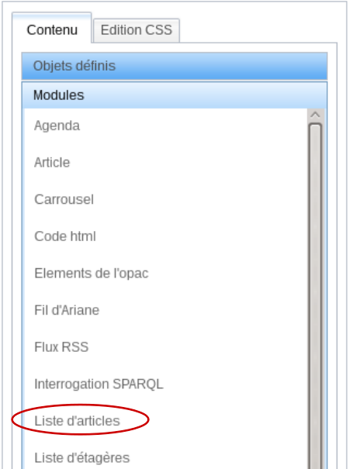
Task: Select the Code html module
Action: pyautogui.click(x=65, y=236)
